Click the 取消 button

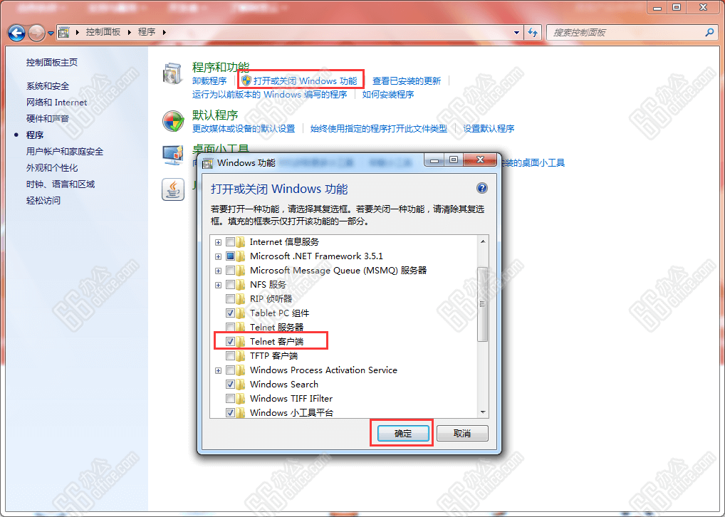coord(462,433)
